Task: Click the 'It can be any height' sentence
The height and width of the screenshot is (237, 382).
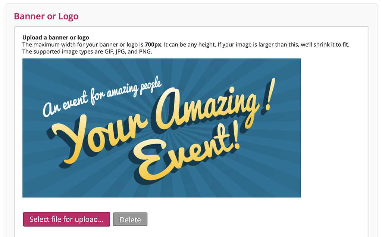Action: [193, 44]
